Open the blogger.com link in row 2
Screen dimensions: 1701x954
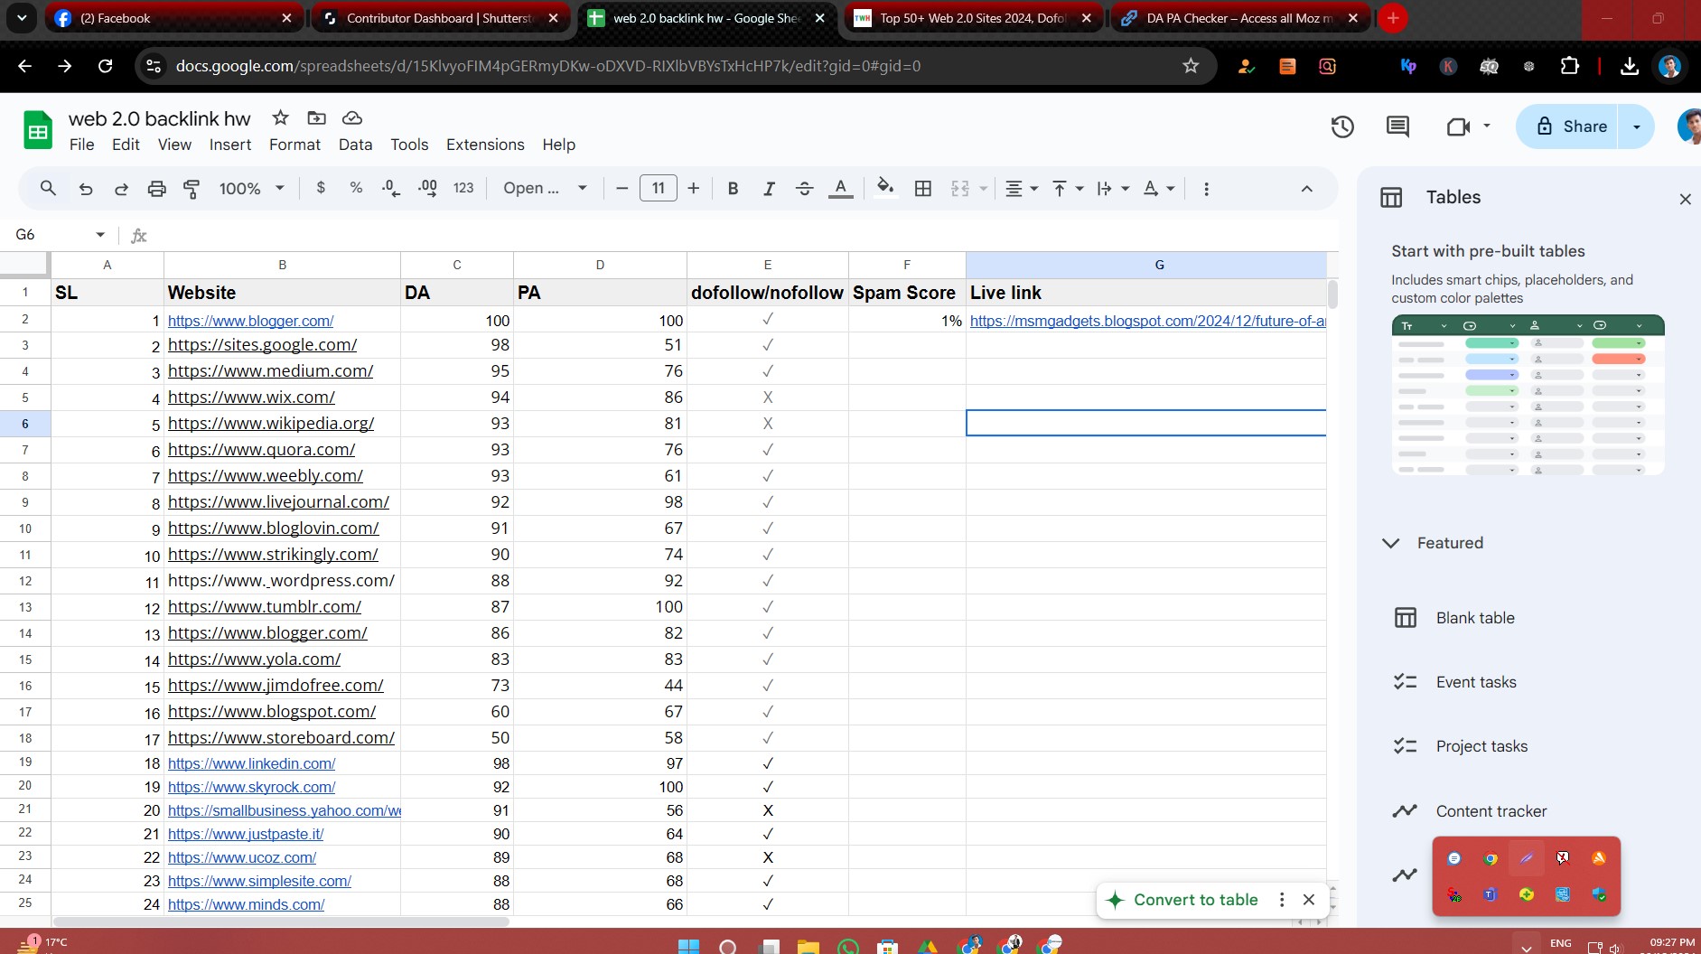point(250,321)
